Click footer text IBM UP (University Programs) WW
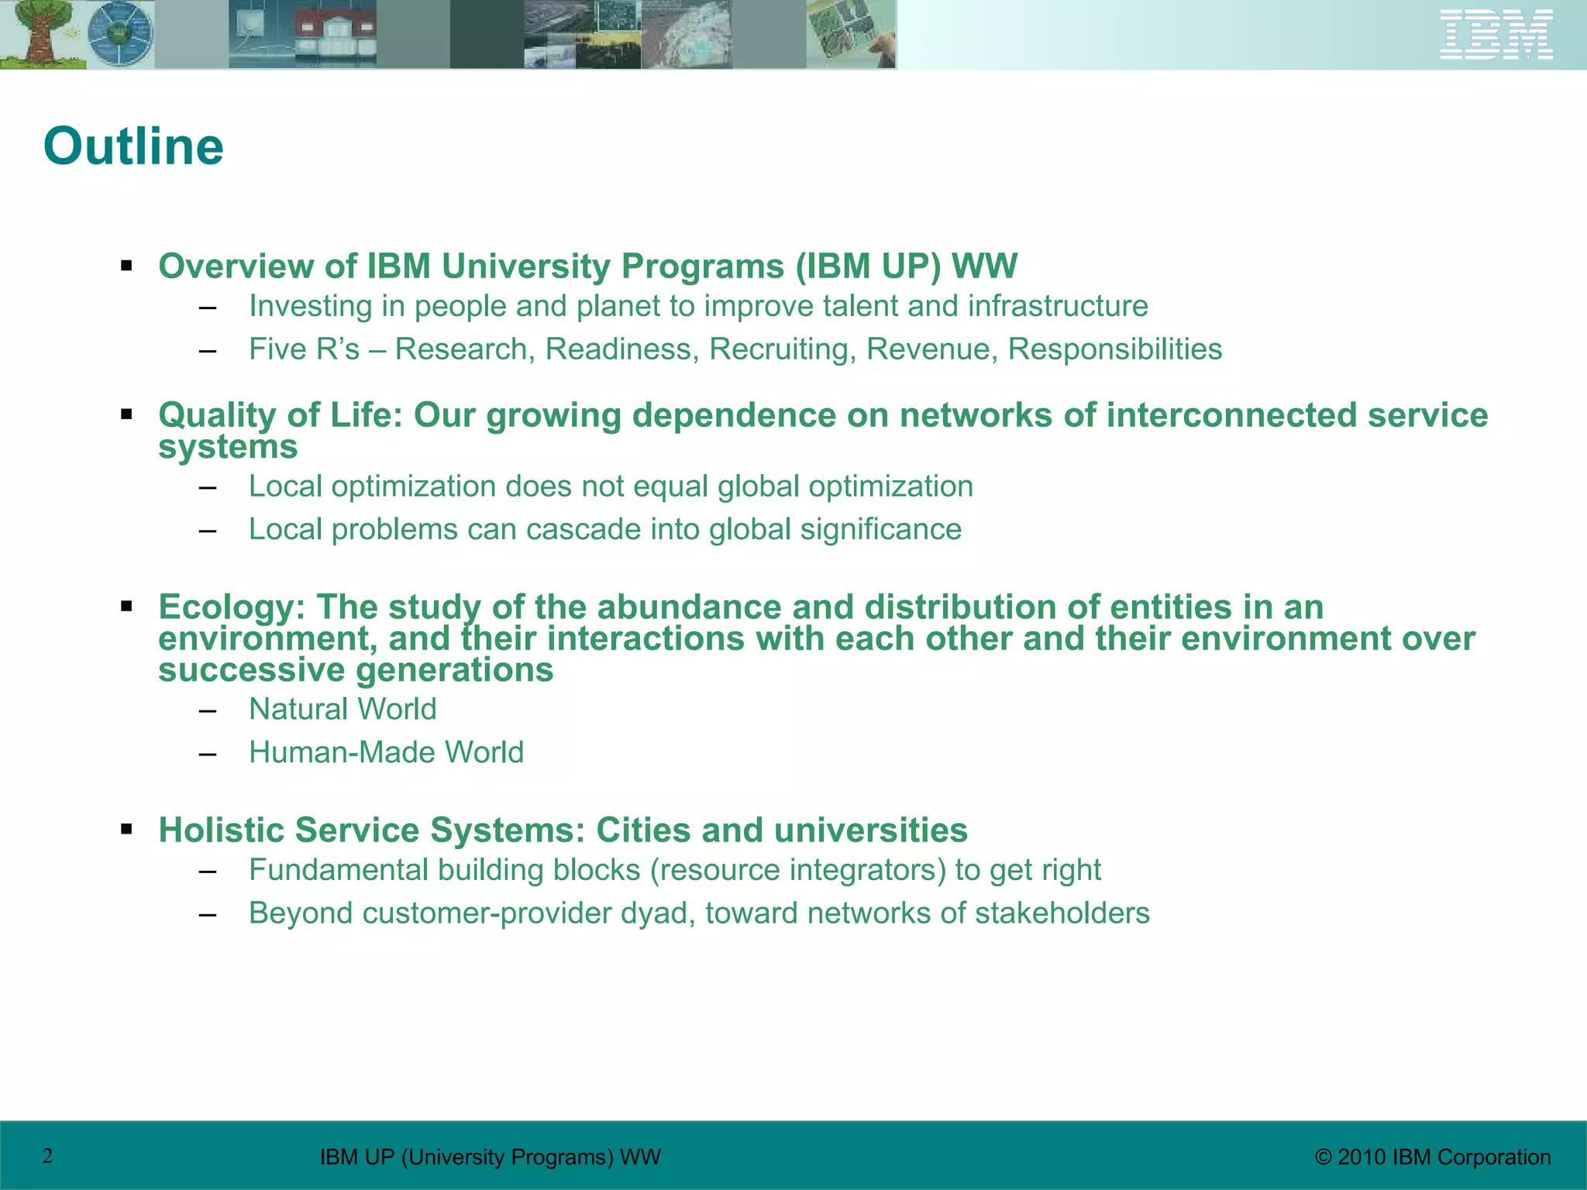The image size is (1587, 1190). coord(490,1157)
